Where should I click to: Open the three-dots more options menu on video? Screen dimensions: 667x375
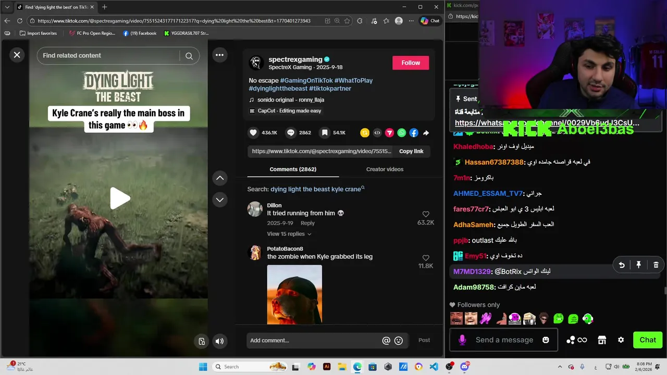[219, 55]
